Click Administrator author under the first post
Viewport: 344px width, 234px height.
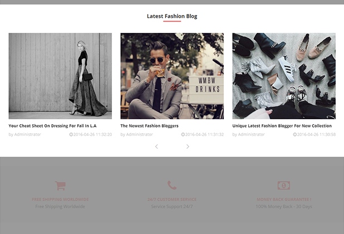(27, 135)
